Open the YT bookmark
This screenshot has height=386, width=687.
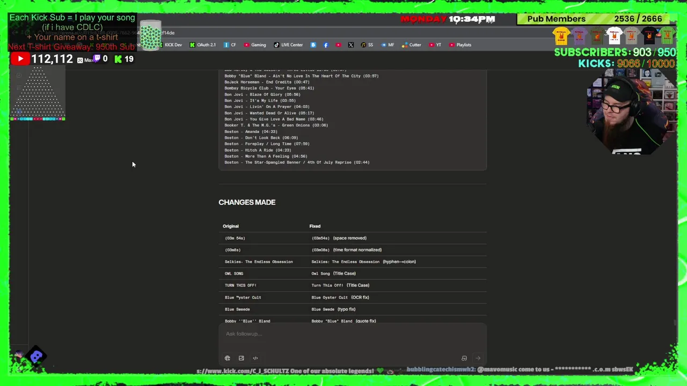point(435,45)
